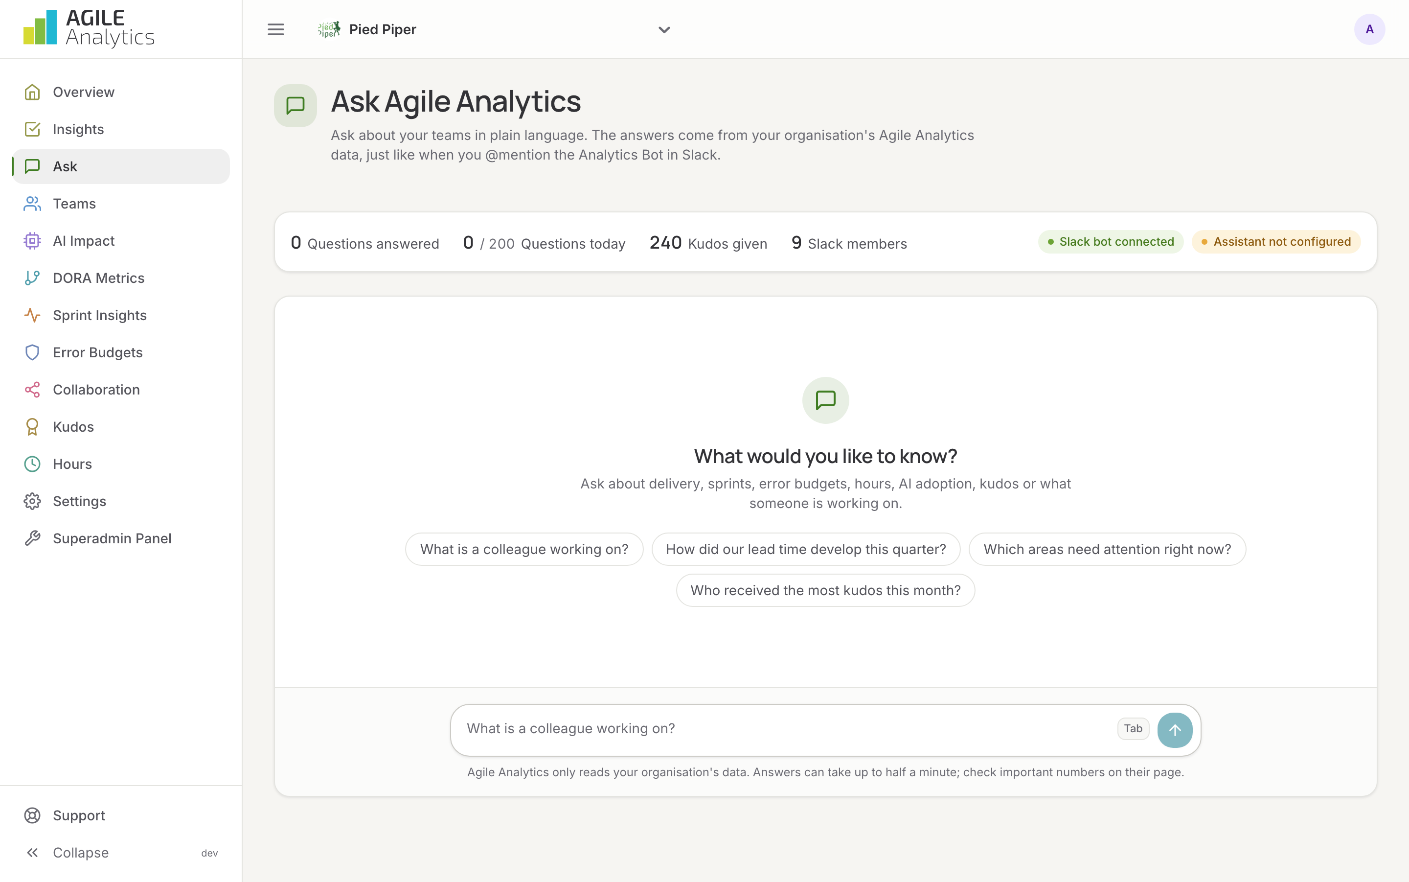Choose 'Which areas need attention right now?'
The height and width of the screenshot is (882, 1409).
pyautogui.click(x=1107, y=550)
